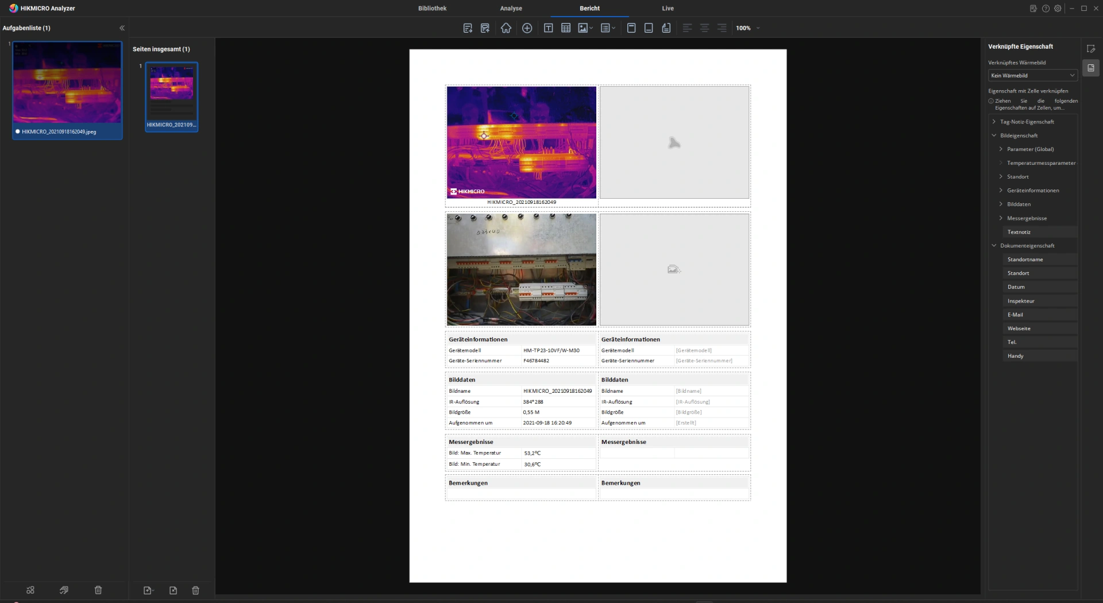Collapse the Dokumenteigenschaft section
This screenshot has height=603, width=1103.
tap(994, 246)
